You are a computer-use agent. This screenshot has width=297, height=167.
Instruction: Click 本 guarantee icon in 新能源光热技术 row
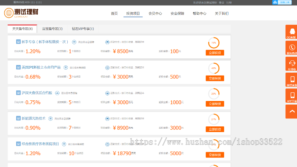click(50, 118)
